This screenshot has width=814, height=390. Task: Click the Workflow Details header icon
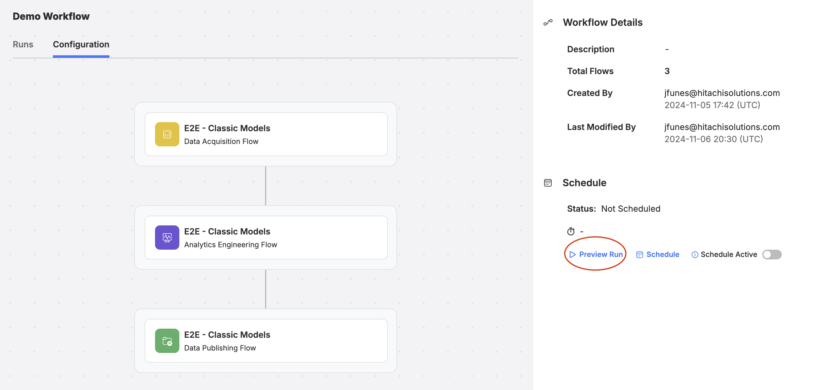coord(548,22)
